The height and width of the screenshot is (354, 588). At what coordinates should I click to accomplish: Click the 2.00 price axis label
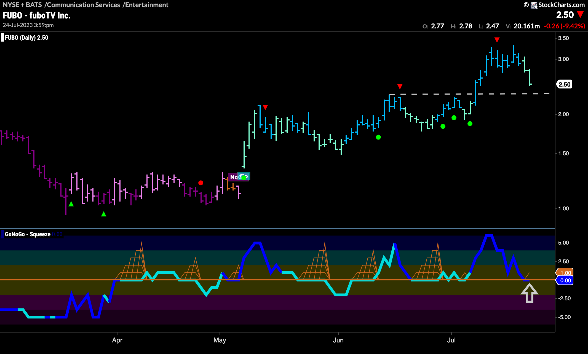[x=563, y=114]
